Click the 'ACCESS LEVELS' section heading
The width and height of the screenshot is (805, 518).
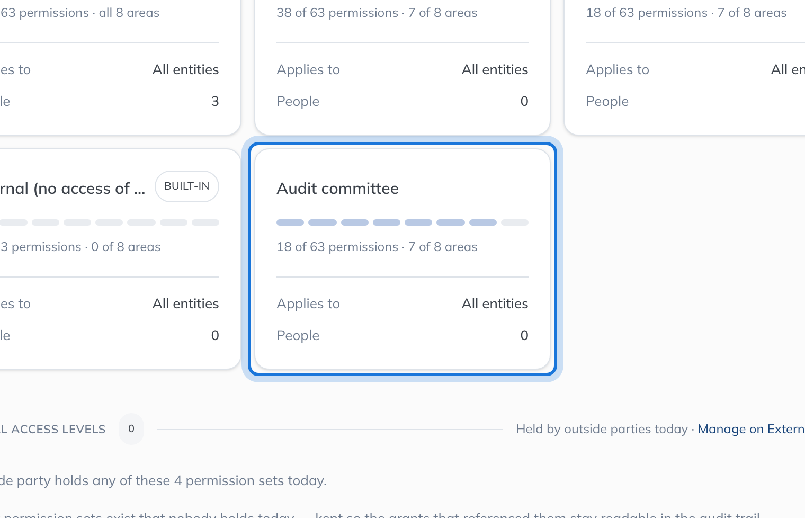click(x=53, y=430)
